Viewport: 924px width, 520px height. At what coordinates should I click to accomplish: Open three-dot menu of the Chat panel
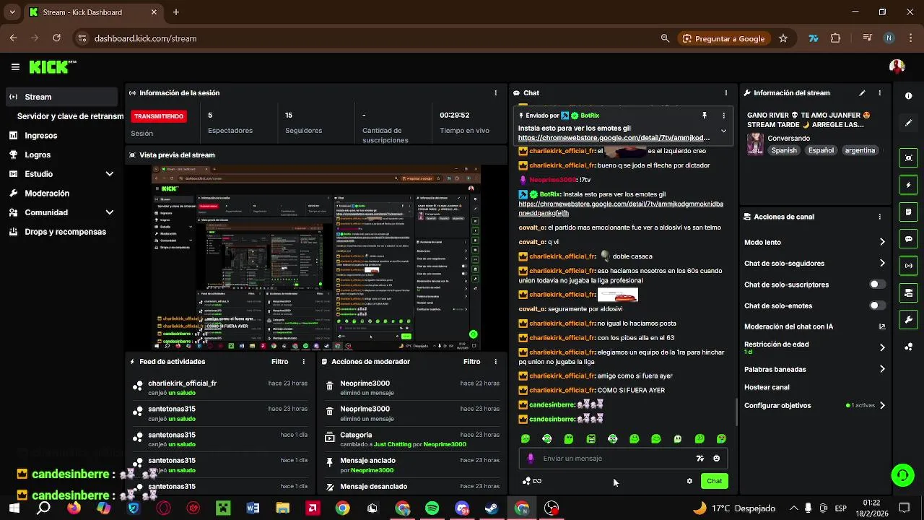[725, 93]
